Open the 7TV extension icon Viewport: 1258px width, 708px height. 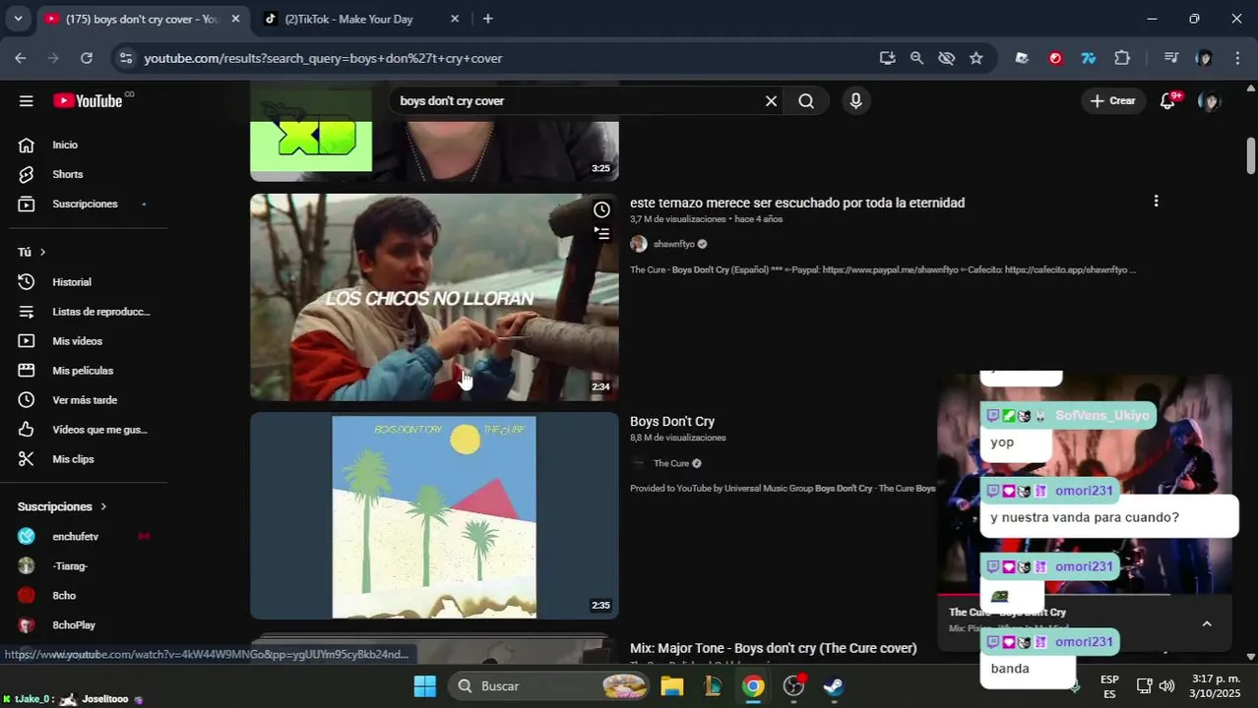click(x=1089, y=58)
